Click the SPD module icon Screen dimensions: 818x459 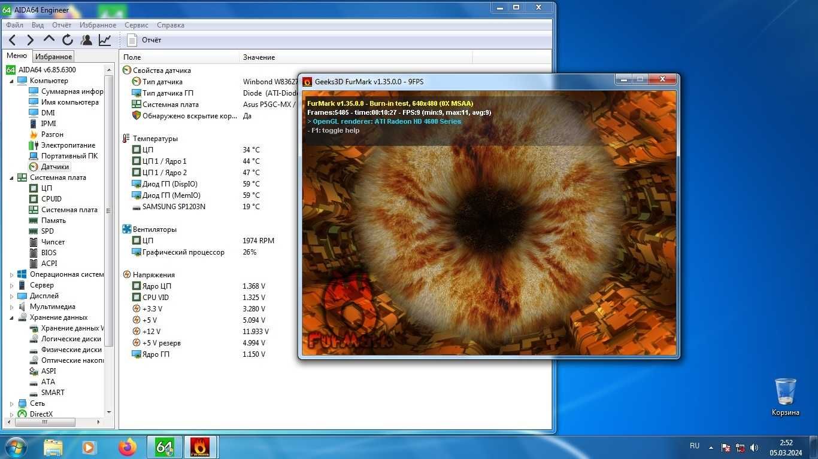pyautogui.click(x=34, y=231)
